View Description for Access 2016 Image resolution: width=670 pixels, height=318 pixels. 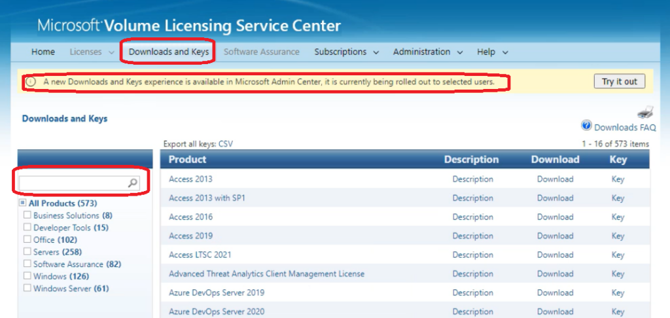(472, 217)
